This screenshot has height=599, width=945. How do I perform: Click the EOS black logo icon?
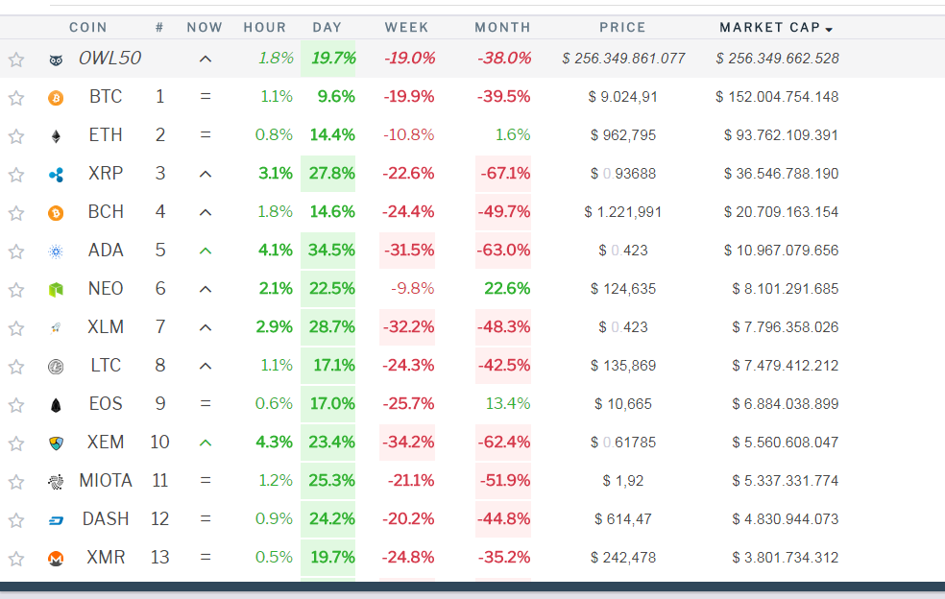(56, 405)
